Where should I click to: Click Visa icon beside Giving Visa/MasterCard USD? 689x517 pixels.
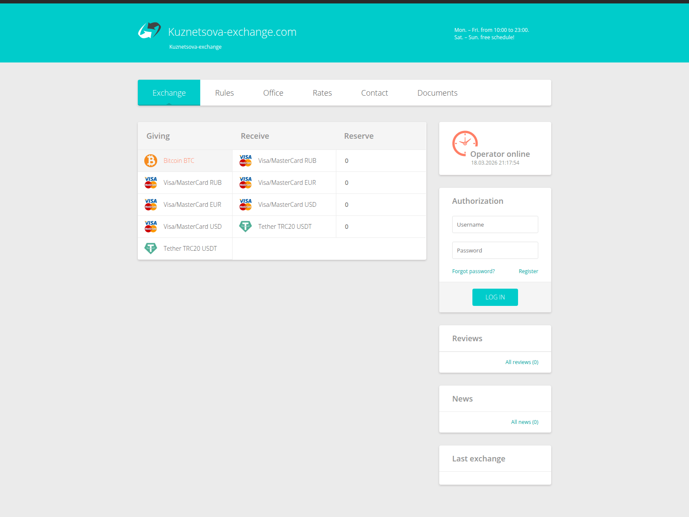[151, 227]
